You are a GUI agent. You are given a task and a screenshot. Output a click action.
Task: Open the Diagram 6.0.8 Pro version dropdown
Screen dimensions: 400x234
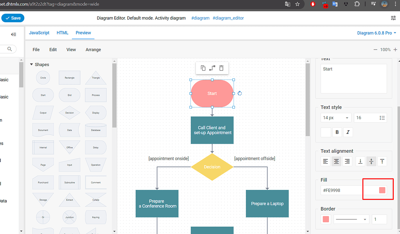(376, 33)
